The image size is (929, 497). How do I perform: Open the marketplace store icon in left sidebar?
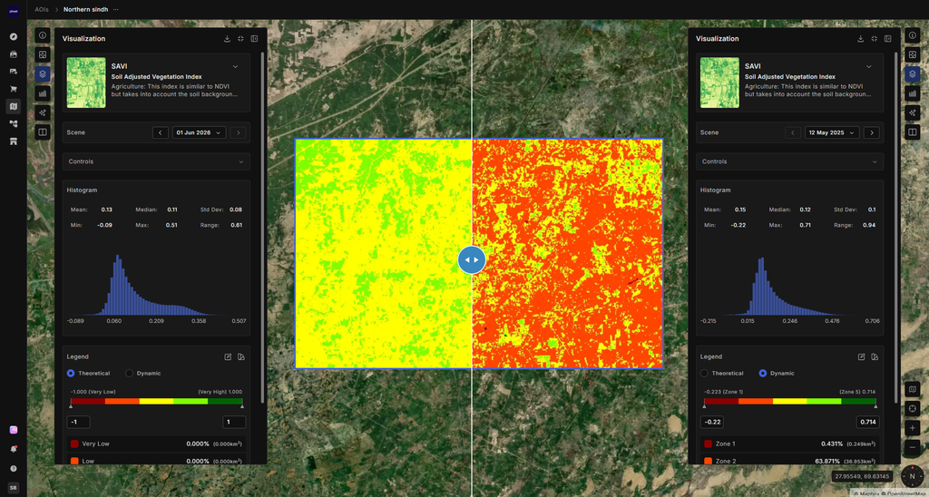[13, 141]
